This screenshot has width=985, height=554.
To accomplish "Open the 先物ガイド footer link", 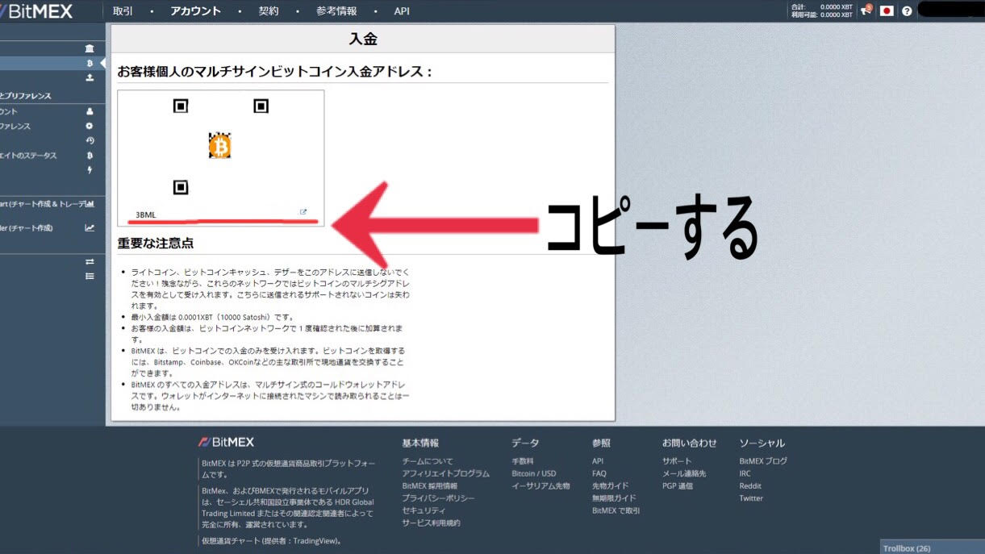I will point(611,486).
